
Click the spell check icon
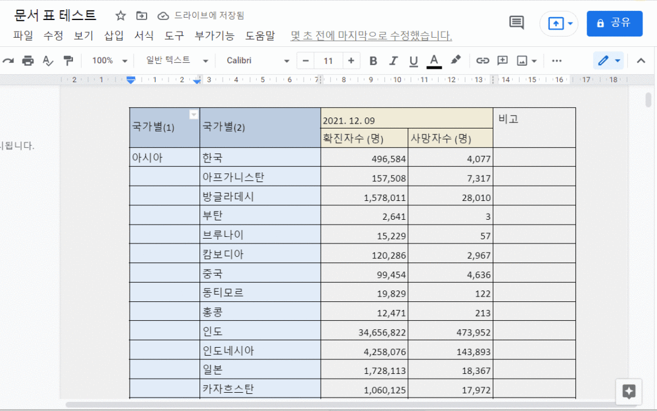tap(48, 61)
